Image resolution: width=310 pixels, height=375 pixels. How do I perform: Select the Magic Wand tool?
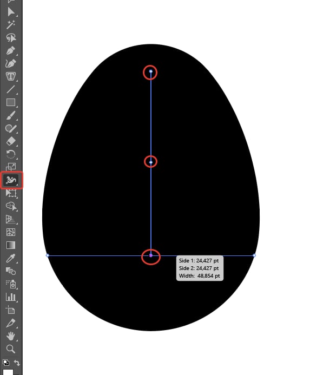point(11,24)
